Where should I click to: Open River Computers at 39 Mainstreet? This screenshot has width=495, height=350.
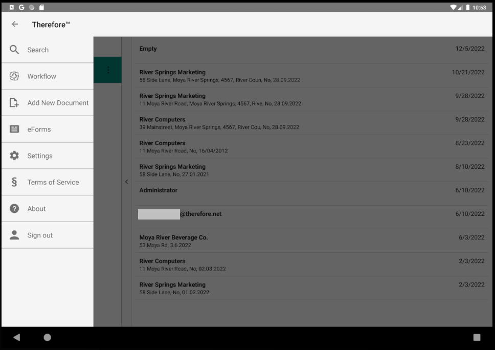(x=312, y=123)
